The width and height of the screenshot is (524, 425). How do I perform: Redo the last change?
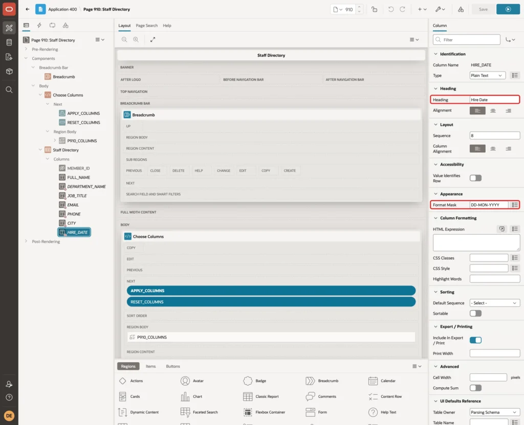[x=402, y=9]
